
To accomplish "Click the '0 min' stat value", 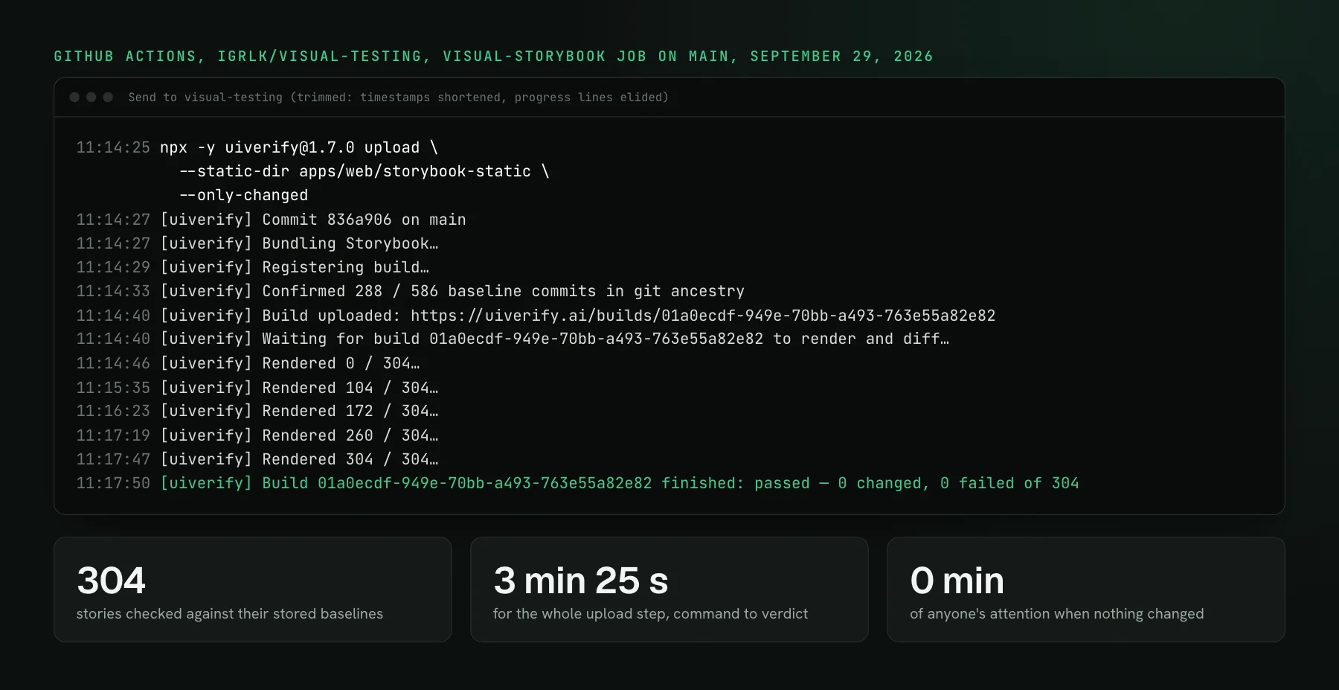I will (957, 581).
